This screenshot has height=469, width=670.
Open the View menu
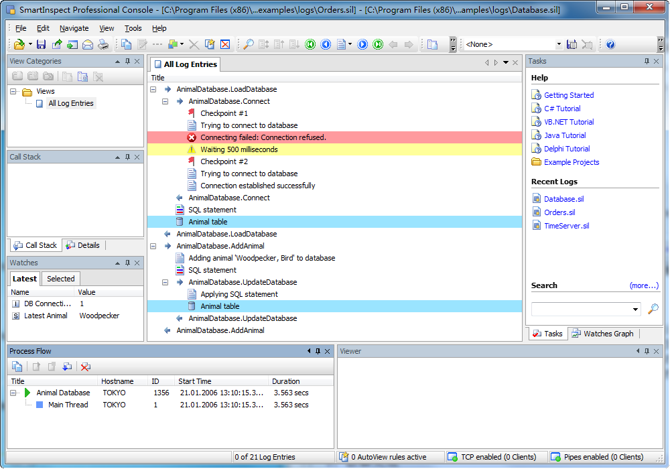[x=107, y=28]
